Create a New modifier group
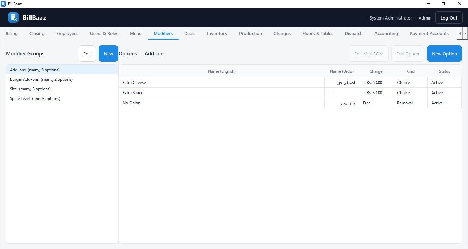468x249 pixels. pos(108,53)
